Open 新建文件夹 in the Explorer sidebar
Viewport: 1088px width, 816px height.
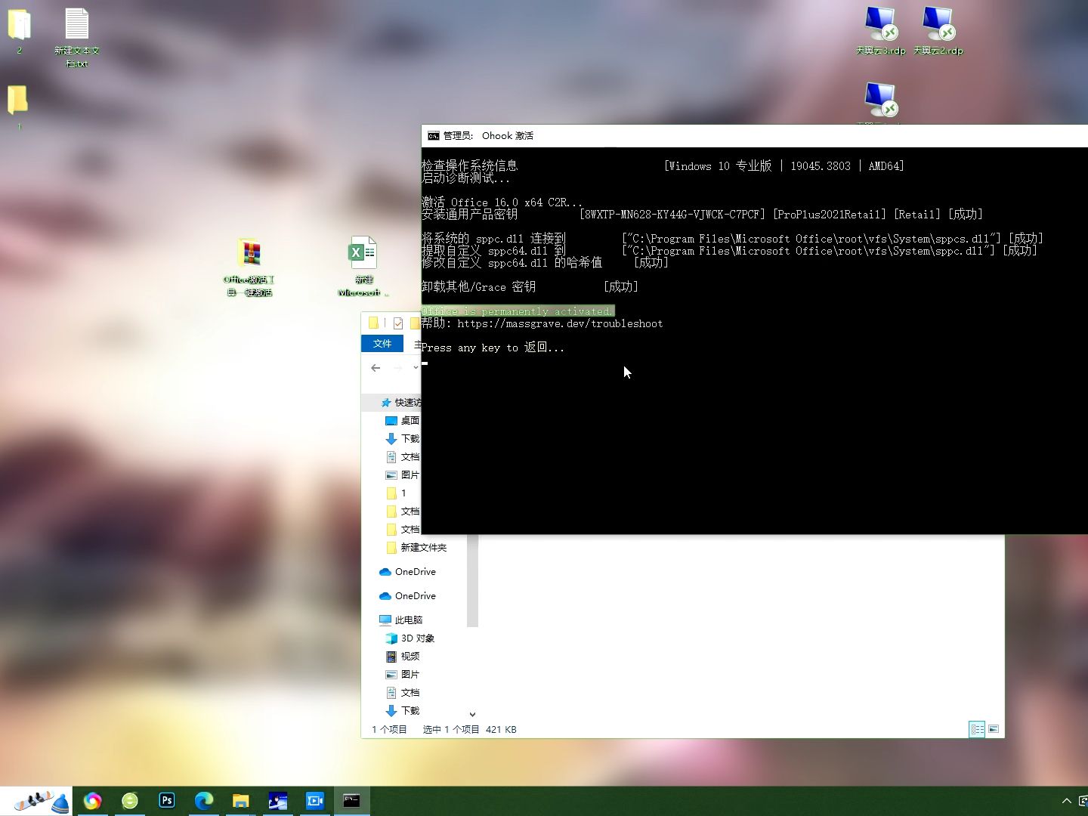[416, 548]
